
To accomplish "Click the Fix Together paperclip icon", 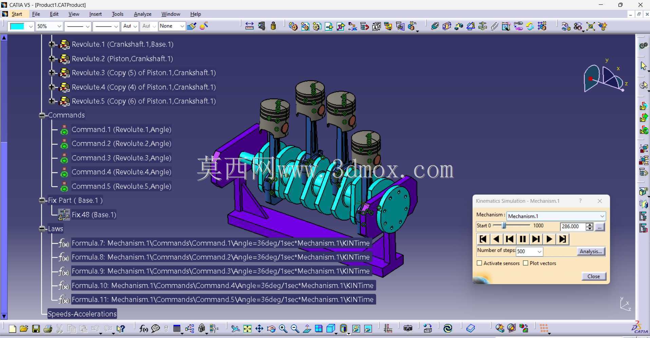I will click(x=494, y=26).
